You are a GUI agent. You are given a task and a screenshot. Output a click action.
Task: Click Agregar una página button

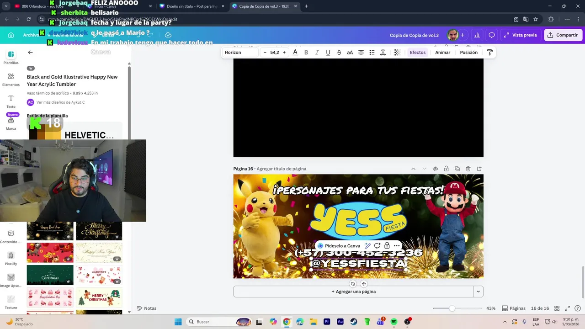click(353, 292)
